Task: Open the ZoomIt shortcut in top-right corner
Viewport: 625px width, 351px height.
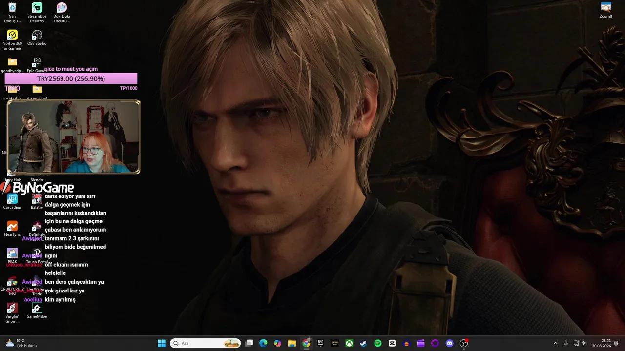Action: (x=606, y=10)
